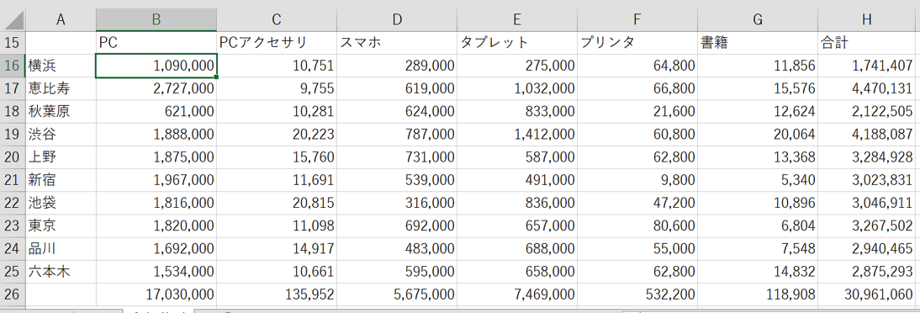Image resolution: width=920 pixels, height=313 pixels.
Task: Select column E header
Action: 517,19
